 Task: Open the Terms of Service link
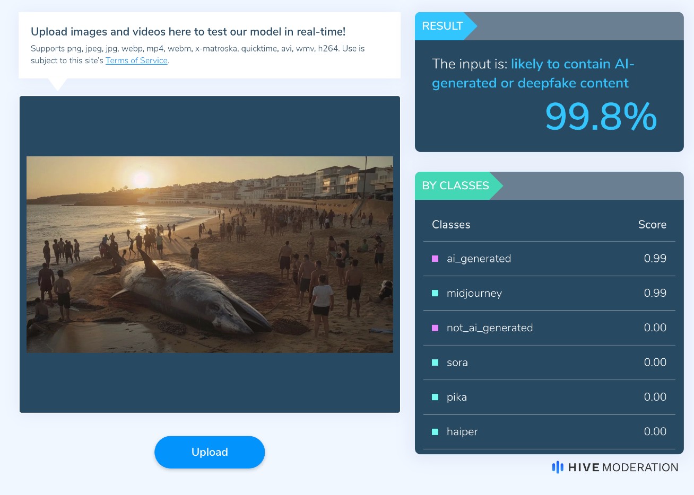pos(136,60)
